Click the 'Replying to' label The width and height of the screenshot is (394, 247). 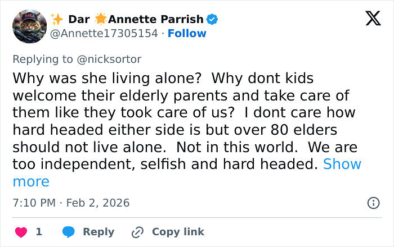(49, 59)
